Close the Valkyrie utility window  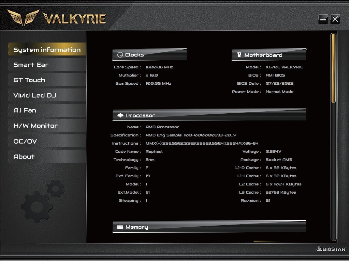pyautogui.click(x=335, y=19)
